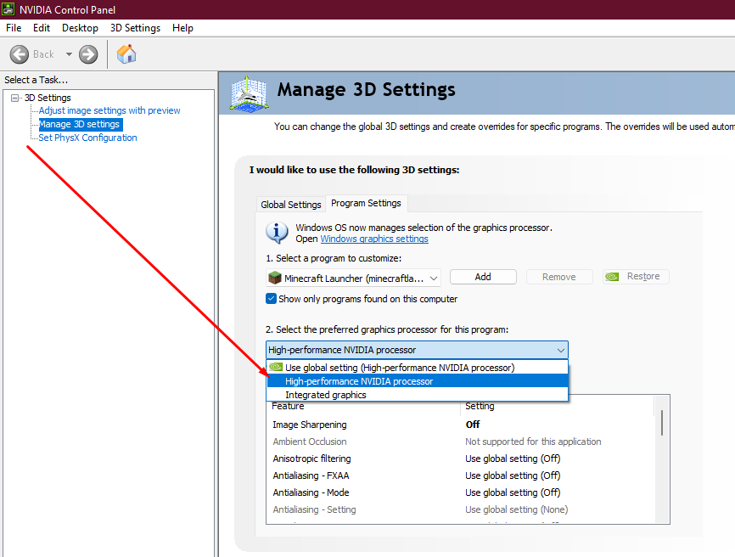Open the Windows graphics settings link

point(373,239)
